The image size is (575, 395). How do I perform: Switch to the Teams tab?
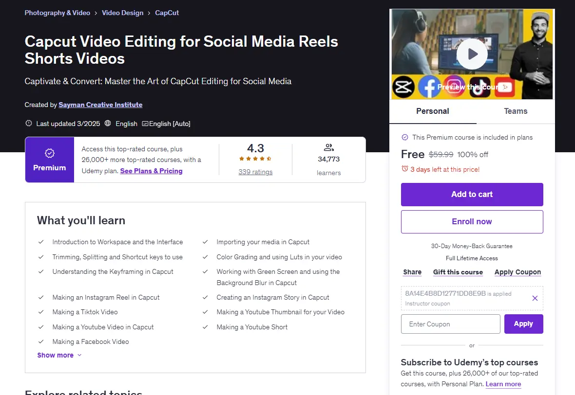[x=516, y=111]
